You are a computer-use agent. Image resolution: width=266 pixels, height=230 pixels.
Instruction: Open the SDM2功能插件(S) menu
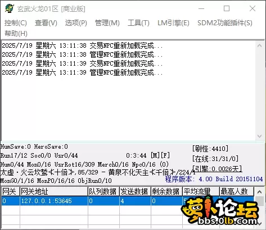coord(225,23)
